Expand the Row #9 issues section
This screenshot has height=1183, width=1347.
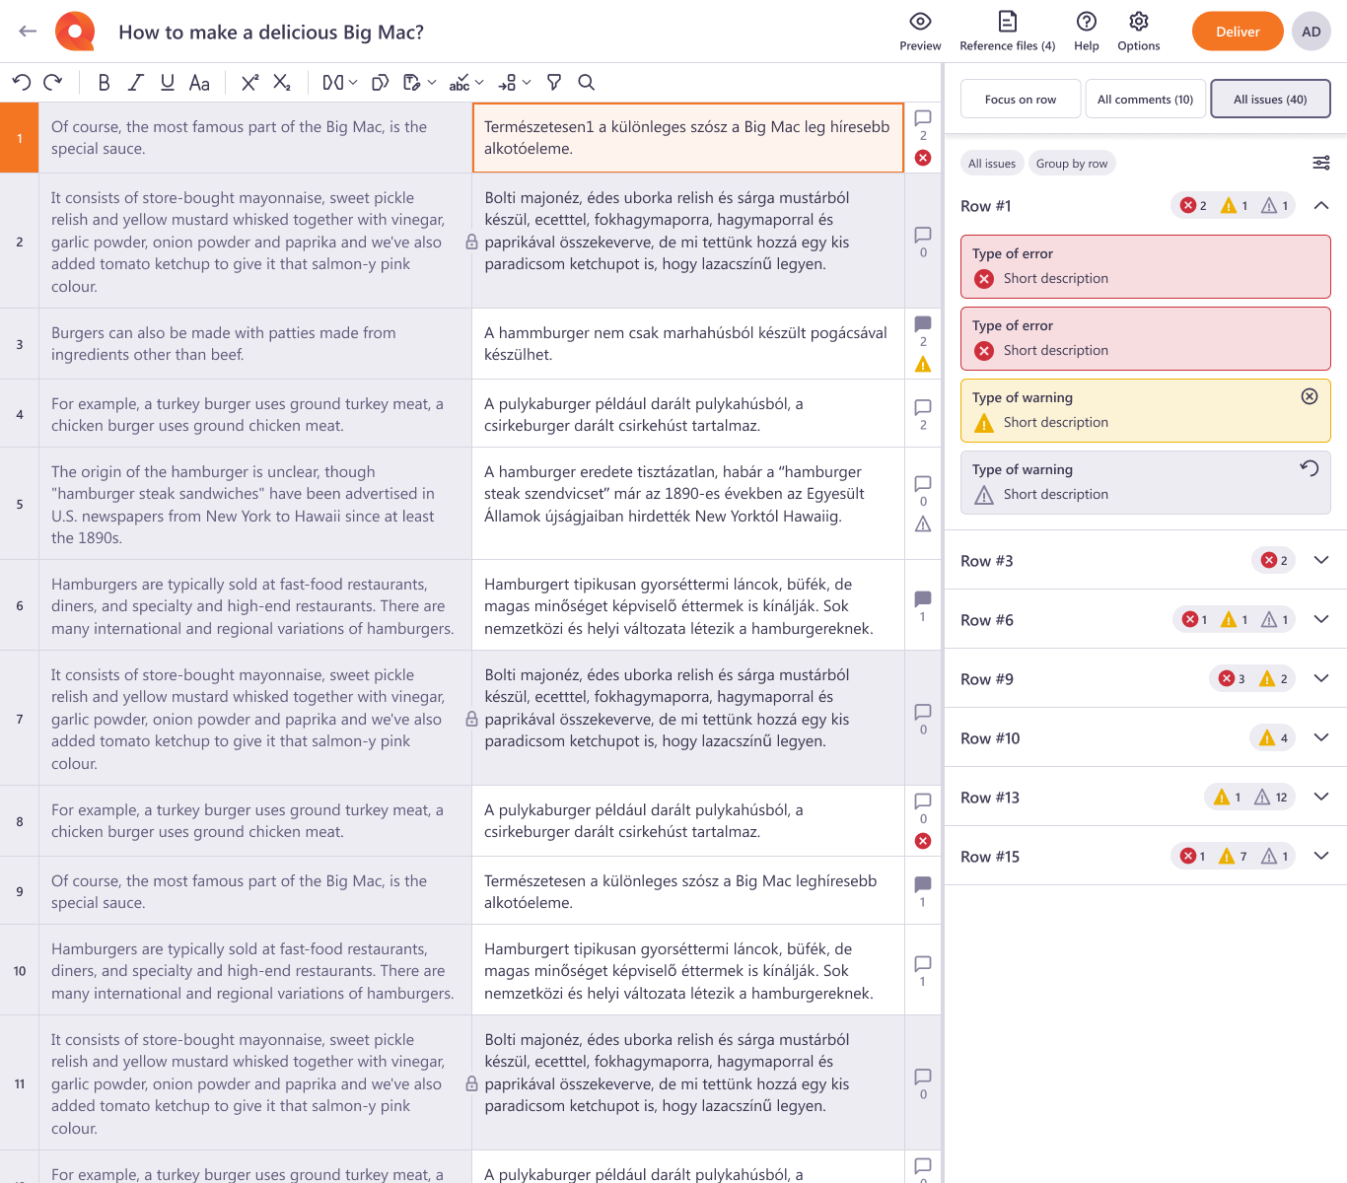coord(1321,678)
